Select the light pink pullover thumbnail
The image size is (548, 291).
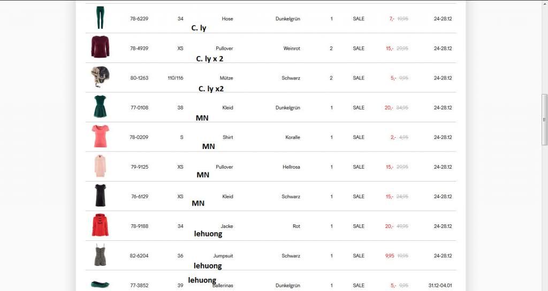[100, 166]
